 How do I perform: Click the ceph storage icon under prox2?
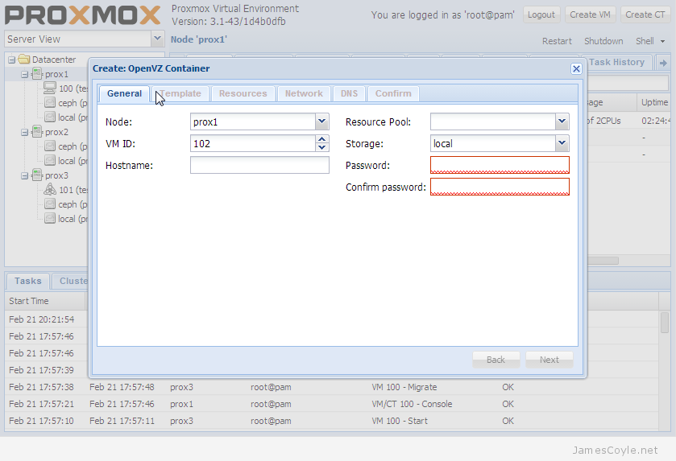pyautogui.click(x=50, y=146)
